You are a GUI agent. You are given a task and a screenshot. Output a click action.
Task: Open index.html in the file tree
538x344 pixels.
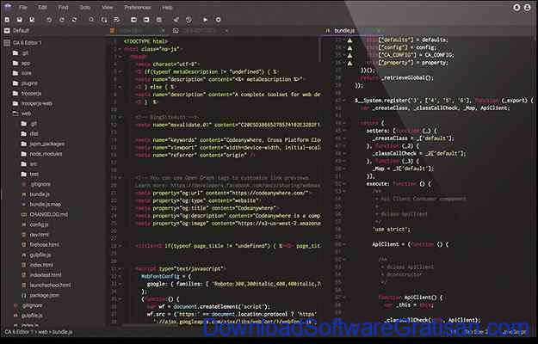pyautogui.click(x=37, y=265)
